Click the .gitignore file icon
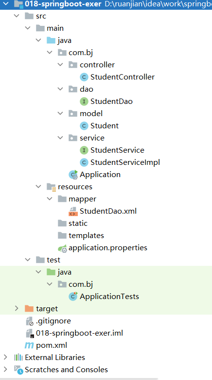Viewport: 212px width, 380px height. click(30, 321)
